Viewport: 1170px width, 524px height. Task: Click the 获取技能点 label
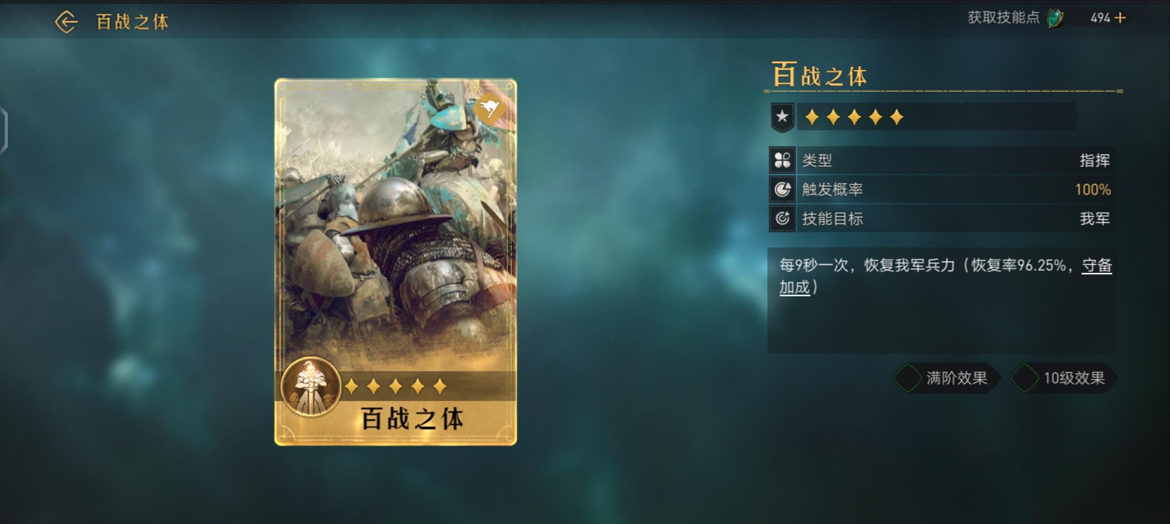click(1003, 18)
